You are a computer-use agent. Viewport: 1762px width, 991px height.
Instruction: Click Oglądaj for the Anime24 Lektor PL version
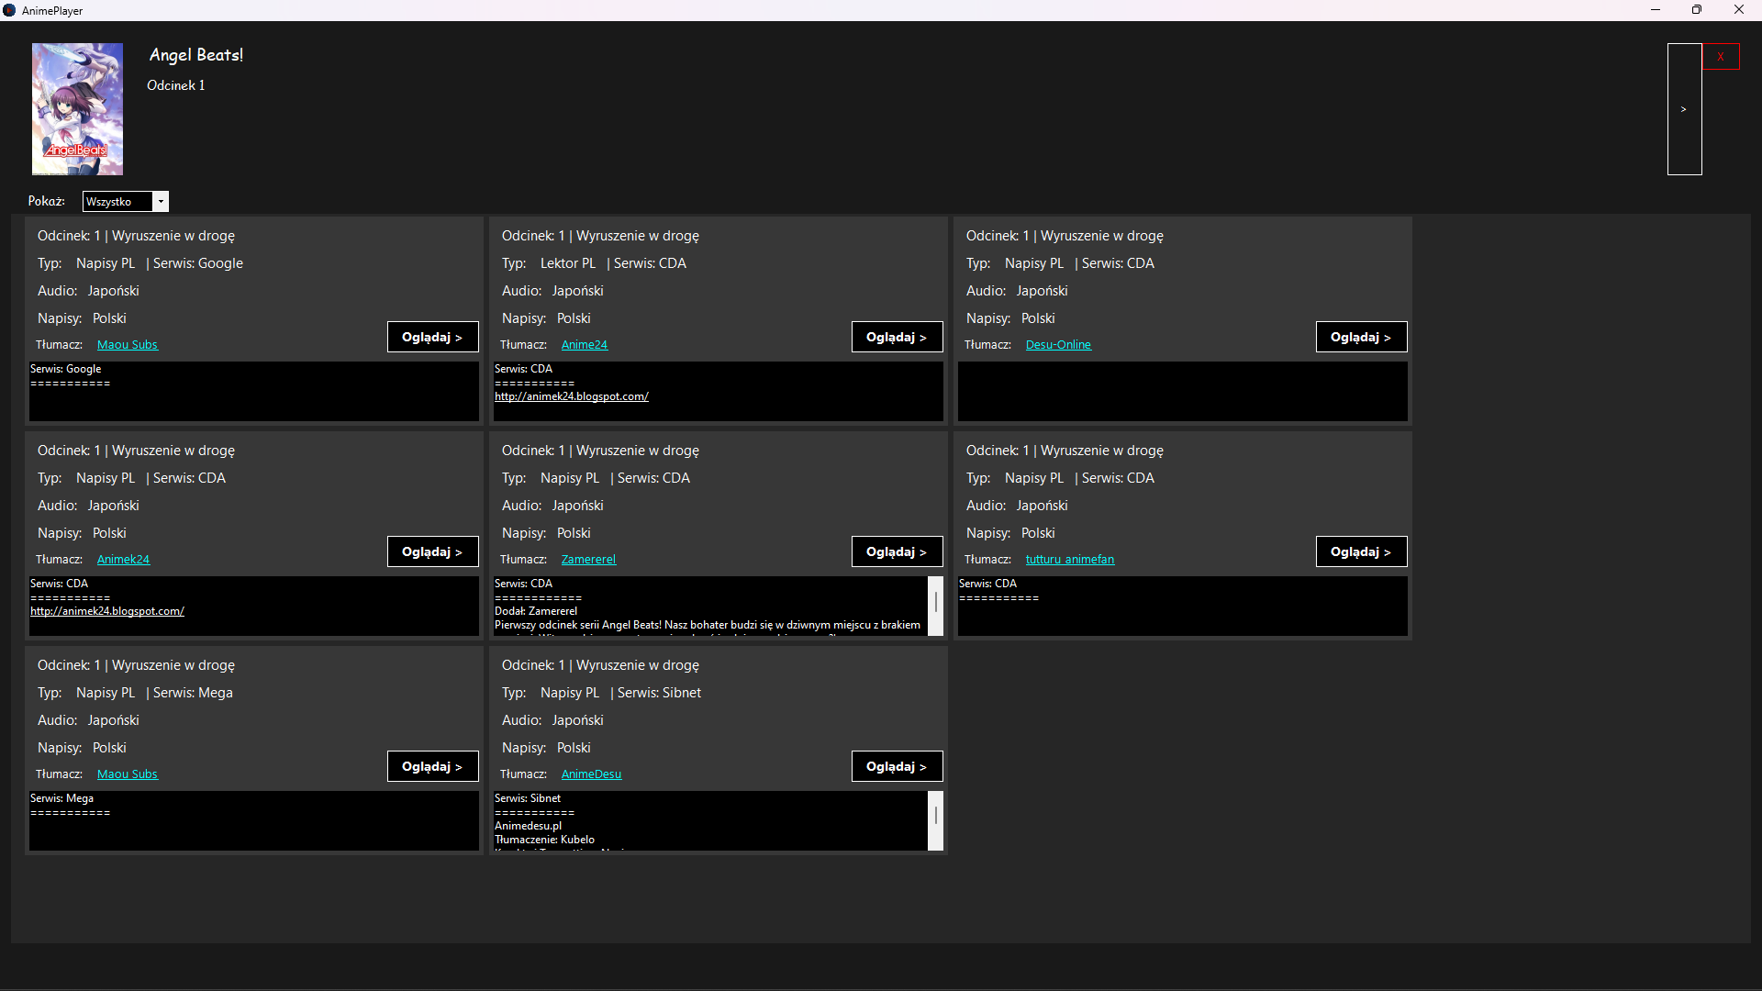pos(897,336)
